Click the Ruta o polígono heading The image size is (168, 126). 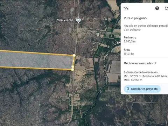pyautogui.click(x=135, y=18)
